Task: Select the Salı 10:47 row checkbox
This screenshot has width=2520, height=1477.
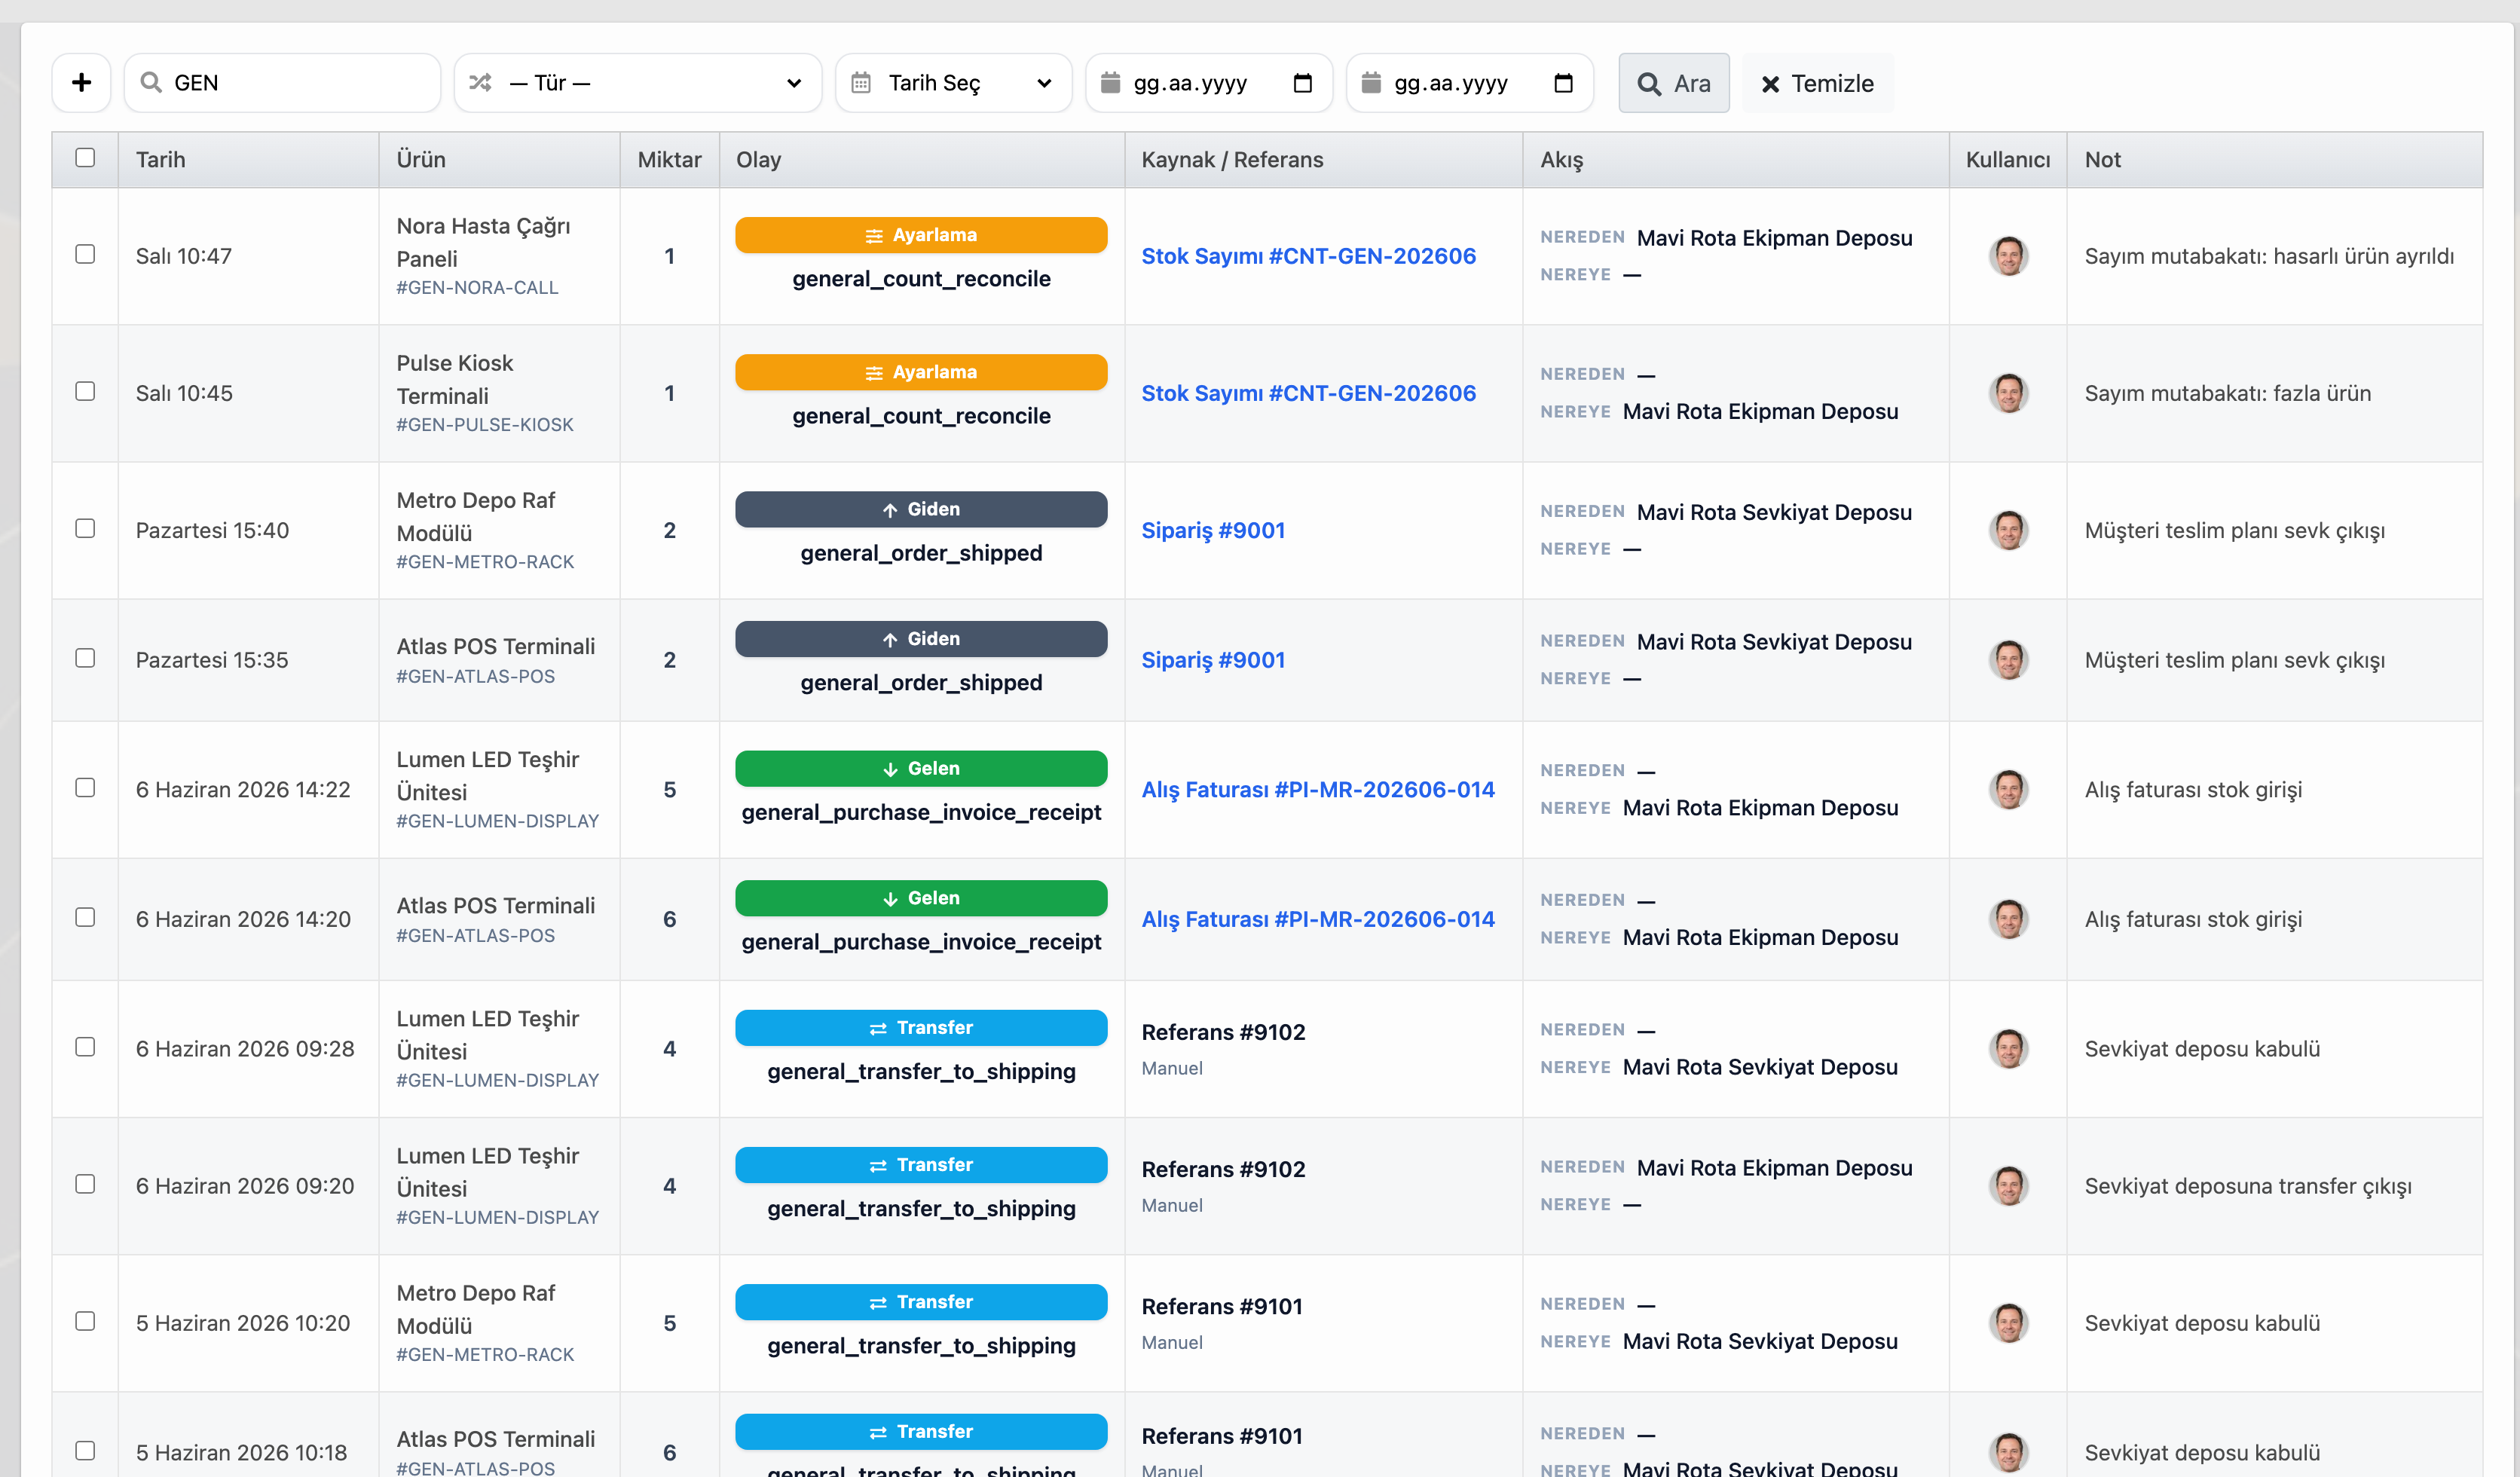Action: click(85, 254)
